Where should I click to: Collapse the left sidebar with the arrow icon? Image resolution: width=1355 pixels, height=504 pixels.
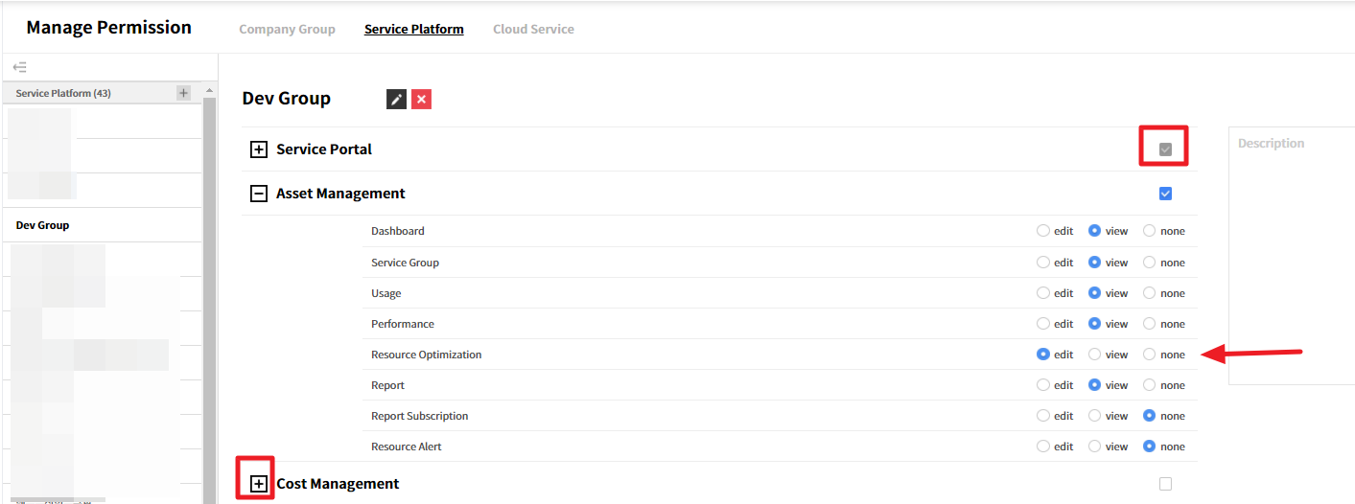(x=19, y=67)
